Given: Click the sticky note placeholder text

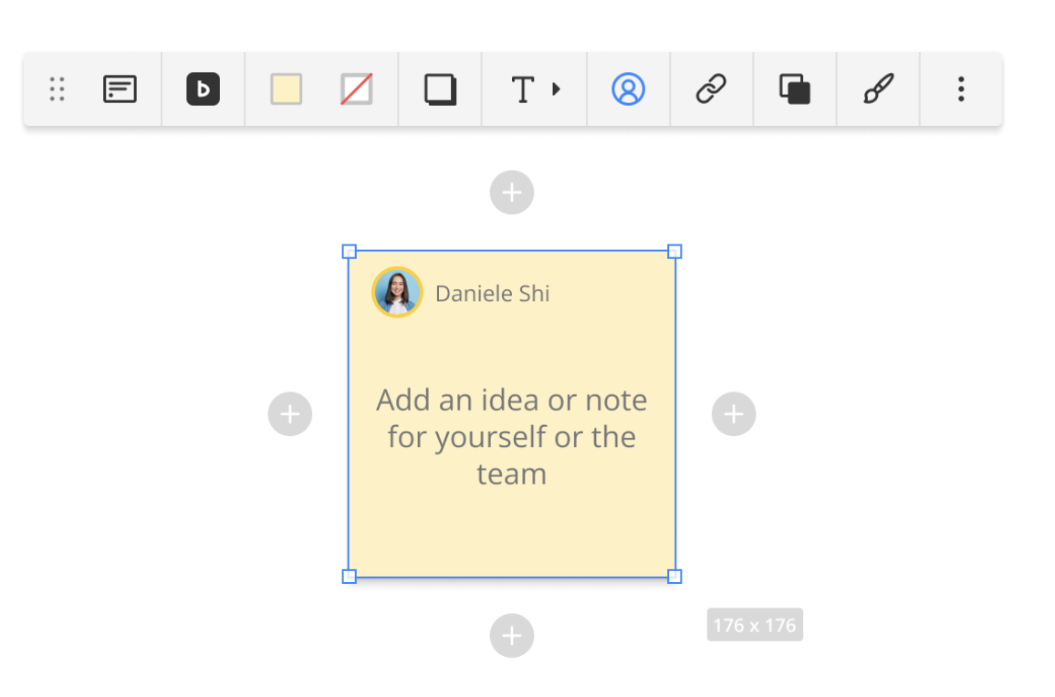Looking at the screenshot, I should pyautogui.click(x=512, y=437).
